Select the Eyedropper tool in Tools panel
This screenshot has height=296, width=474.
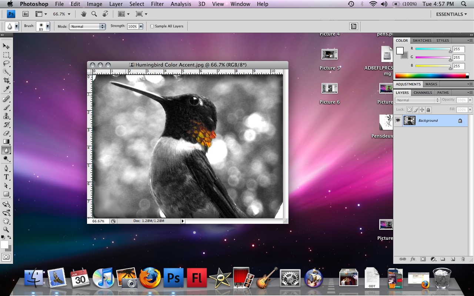[6, 89]
